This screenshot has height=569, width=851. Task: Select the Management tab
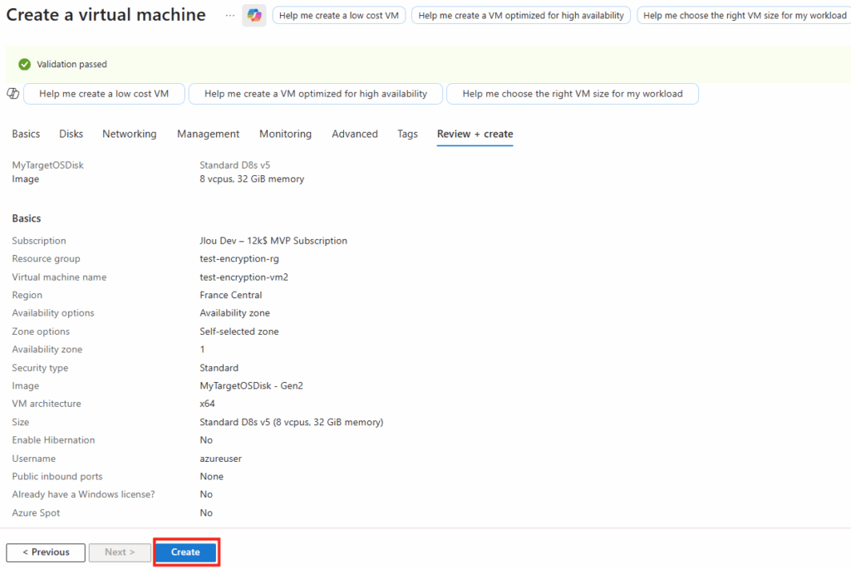click(208, 134)
